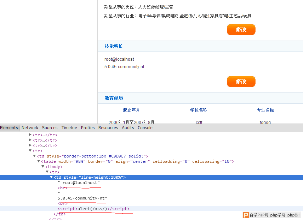The width and height of the screenshot is (303, 220).
Task: Collapse the open tr above the border-bottom td
Action: [30, 150]
